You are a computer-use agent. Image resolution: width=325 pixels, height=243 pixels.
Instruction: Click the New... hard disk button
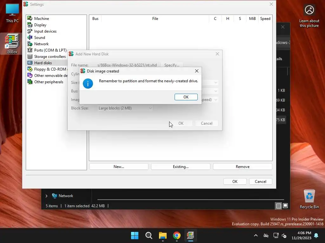119,166
